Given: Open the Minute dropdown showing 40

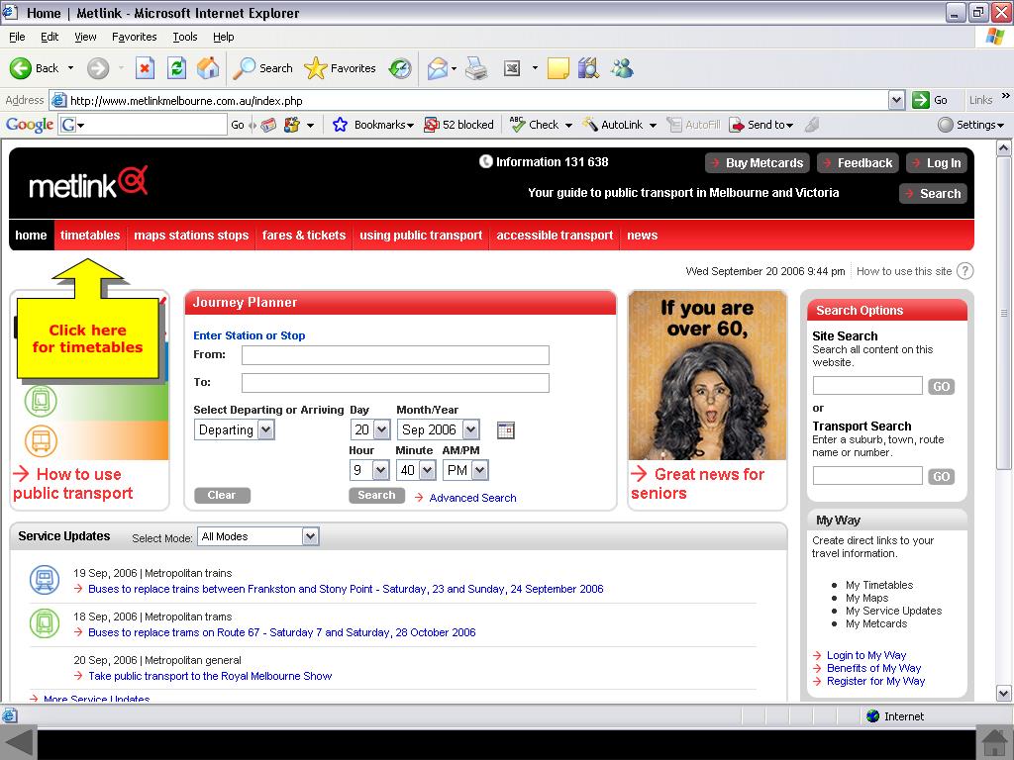Looking at the screenshot, I should point(417,470).
